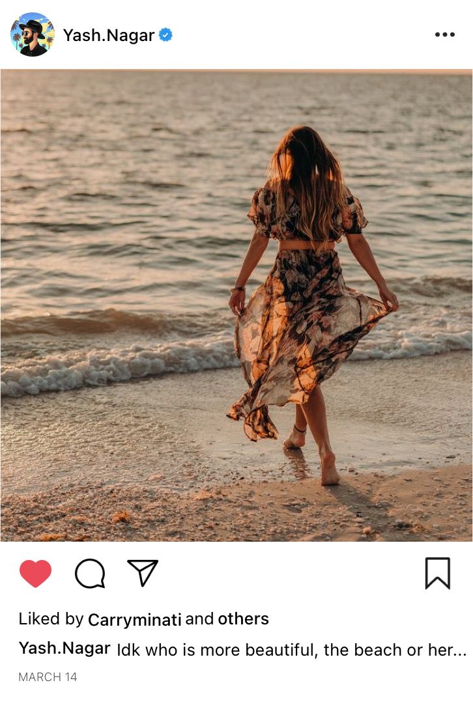Click the caption text about beach
The width and height of the screenshot is (473, 711).
tap(292, 650)
